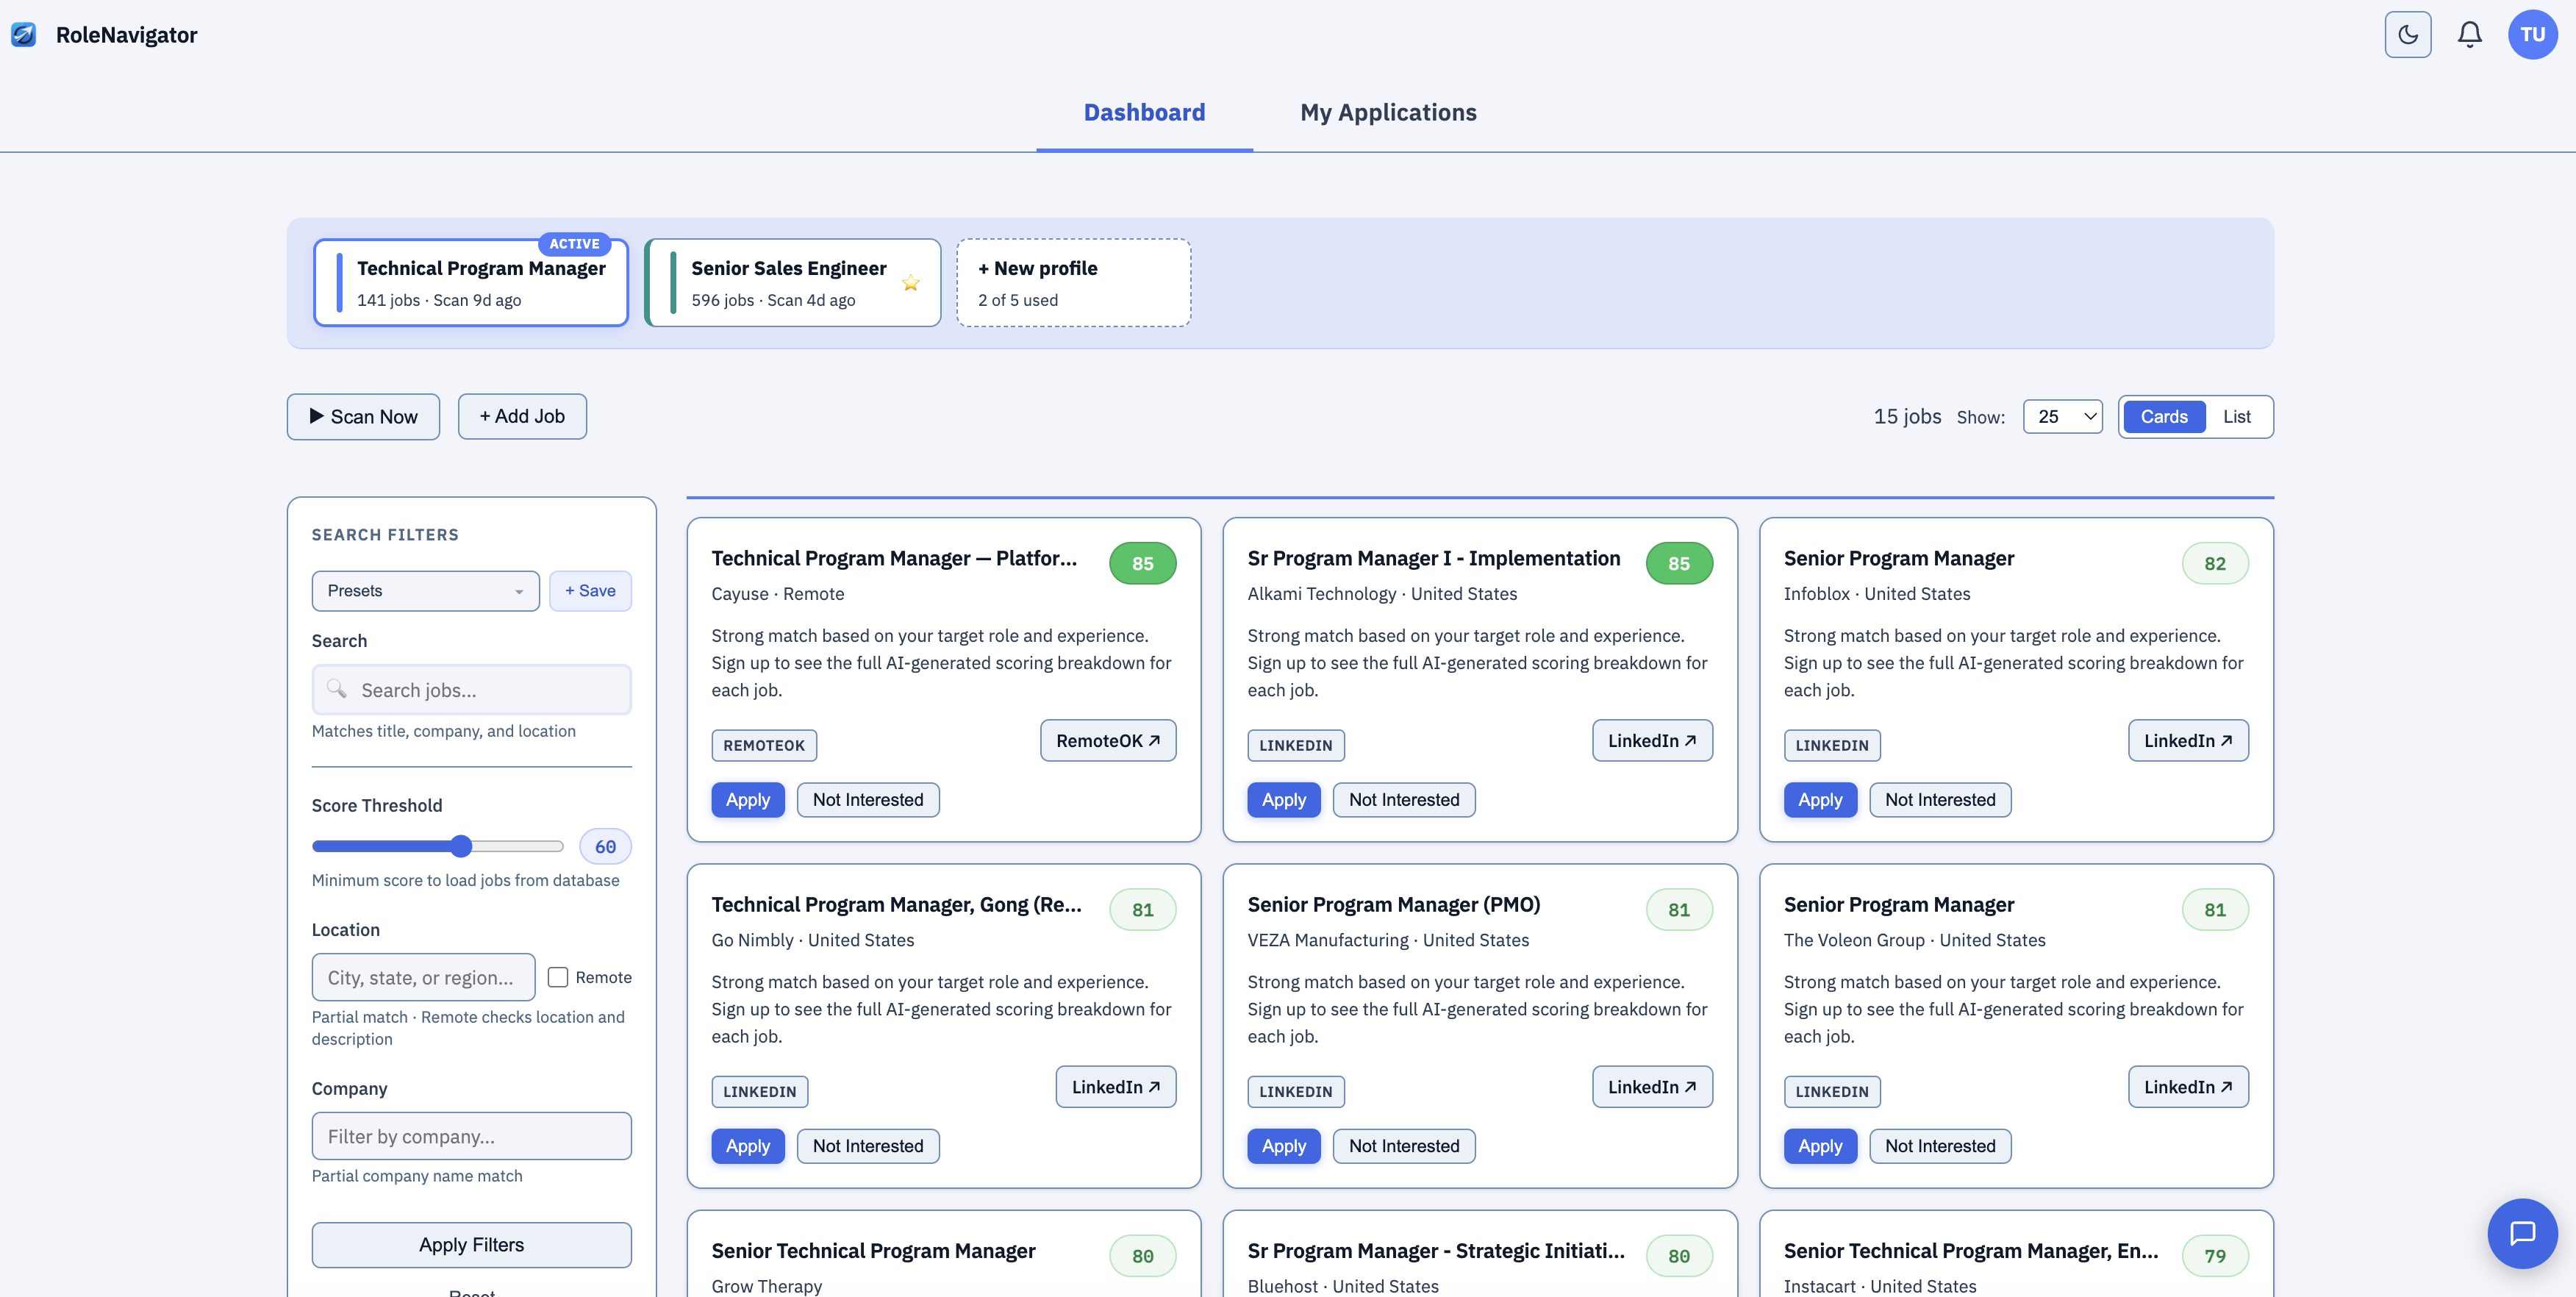
Task: Click the magnifier icon in the search box
Action: click(337, 689)
